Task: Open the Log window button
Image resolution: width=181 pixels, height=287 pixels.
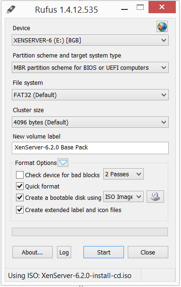Action: point(64,252)
